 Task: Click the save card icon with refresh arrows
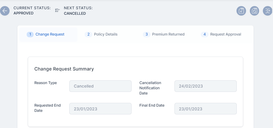click(254, 11)
